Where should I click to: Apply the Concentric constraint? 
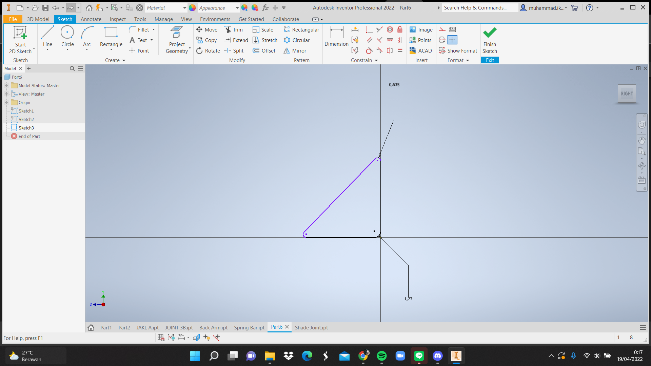[x=390, y=30]
